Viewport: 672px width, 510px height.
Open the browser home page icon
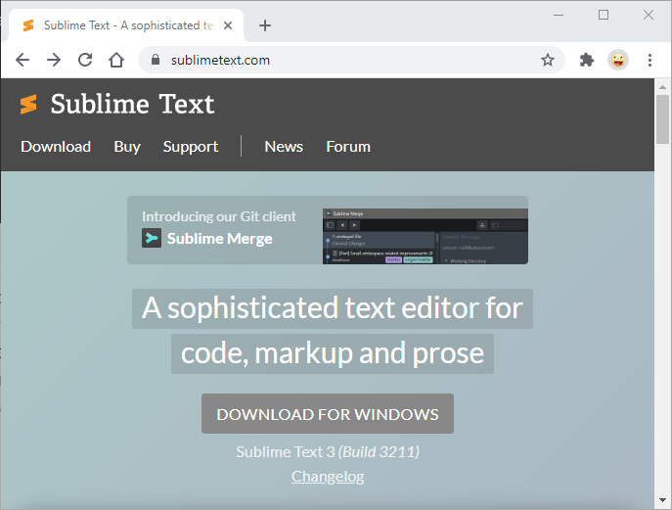click(x=116, y=60)
